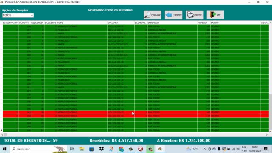272x153 pixels.
Task: Click the horizontal scrollbar right arrow
Action: (267, 135)
